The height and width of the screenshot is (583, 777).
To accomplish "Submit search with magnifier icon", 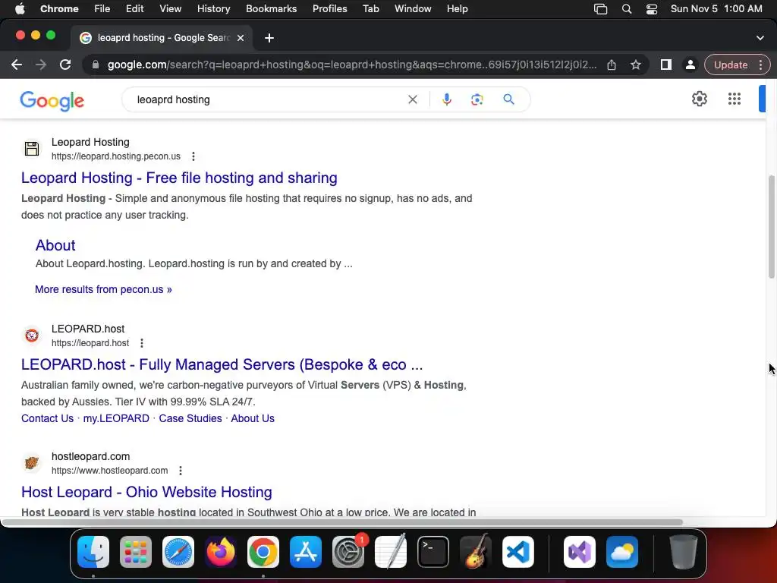I will click(x=508, y=99).
